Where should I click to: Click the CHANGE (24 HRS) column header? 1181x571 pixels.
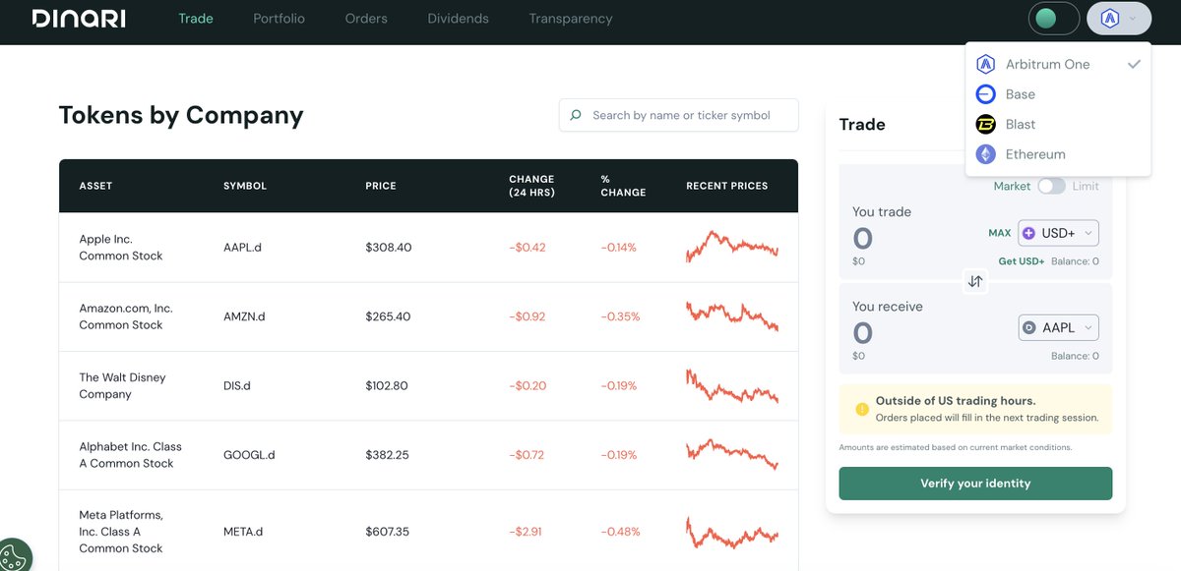tap(531, 186)
